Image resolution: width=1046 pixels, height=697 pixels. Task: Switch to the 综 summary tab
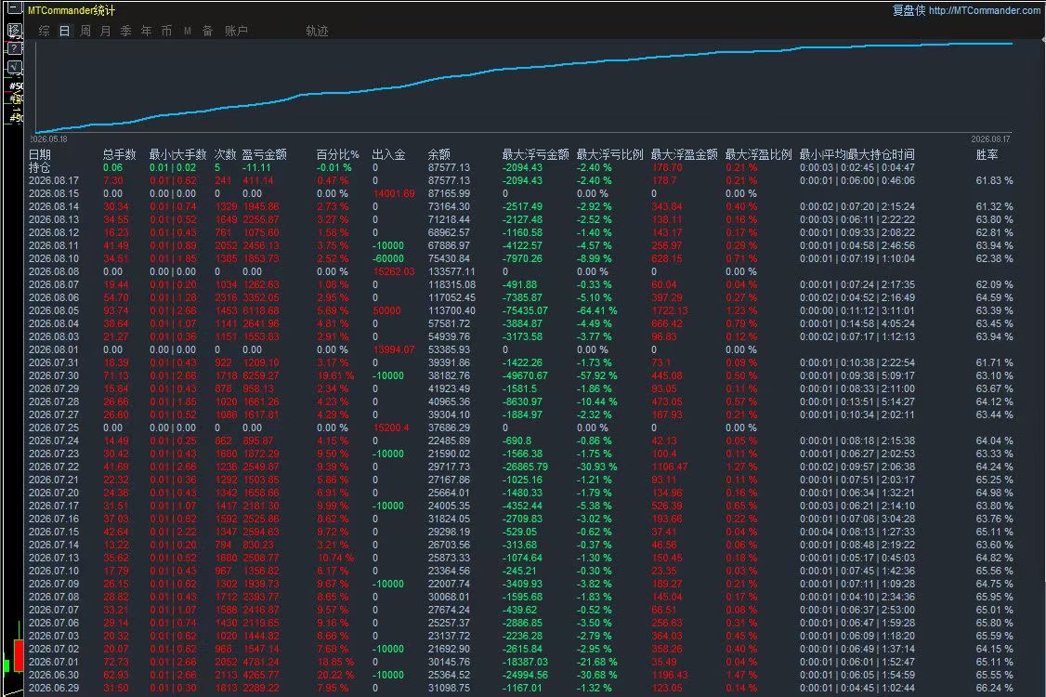(x=44, y=31)
